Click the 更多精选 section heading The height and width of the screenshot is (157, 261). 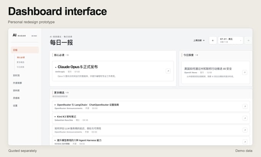pyautogui.click(x=59, y=93)
